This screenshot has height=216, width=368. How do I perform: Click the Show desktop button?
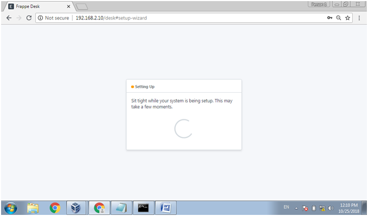[365, 208]
